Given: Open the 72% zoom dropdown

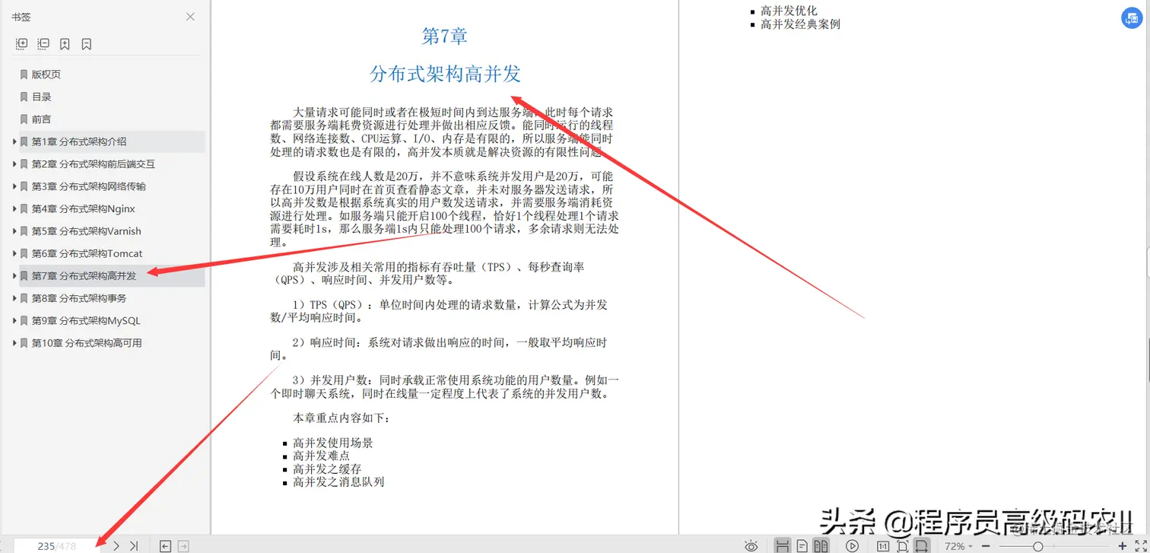Looking at the screenshot, I should click(x=958, y=546).
